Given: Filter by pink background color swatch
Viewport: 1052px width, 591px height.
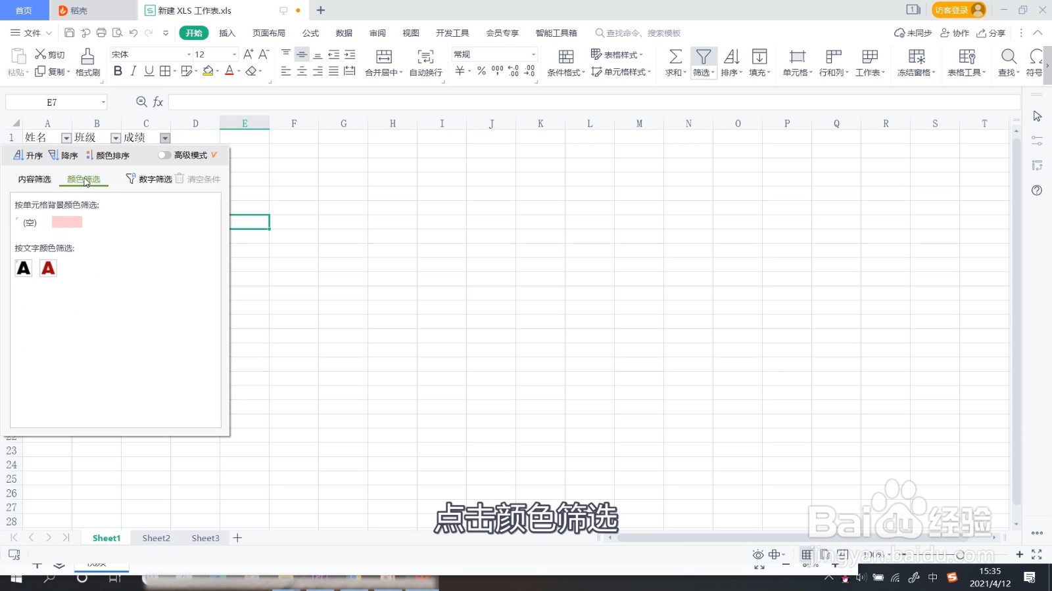Looking at the screenshot, I should click(67, 222).
